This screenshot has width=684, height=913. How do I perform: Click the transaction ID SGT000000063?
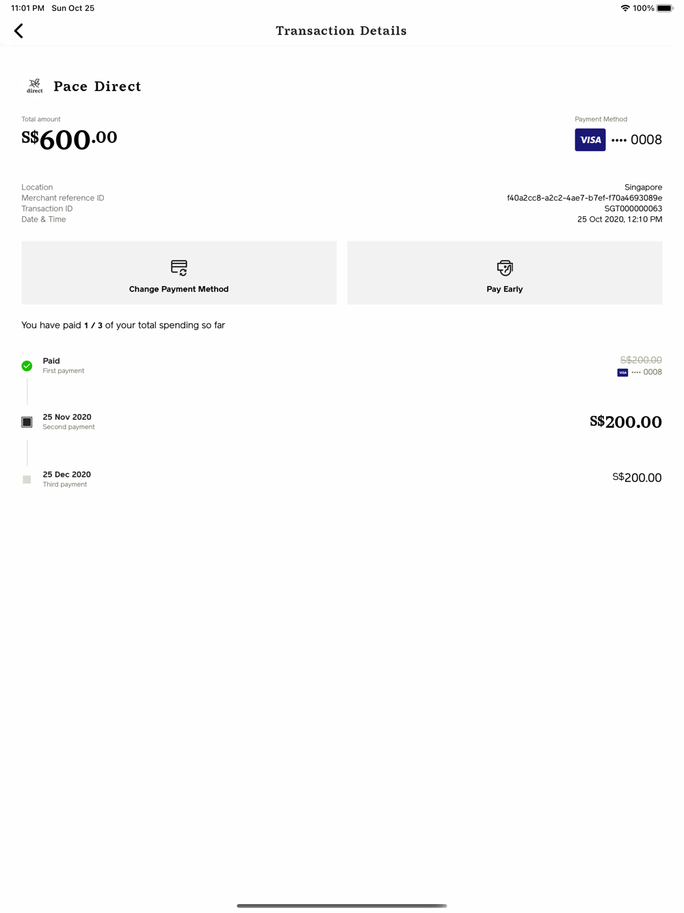point(633,209)
